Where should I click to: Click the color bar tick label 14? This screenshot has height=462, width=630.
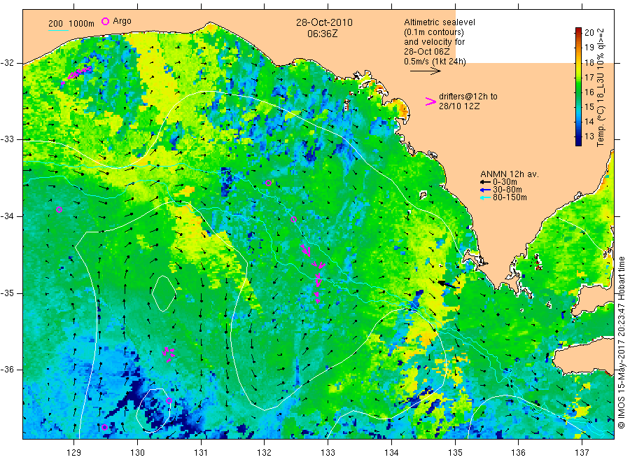tap(589, 121)
